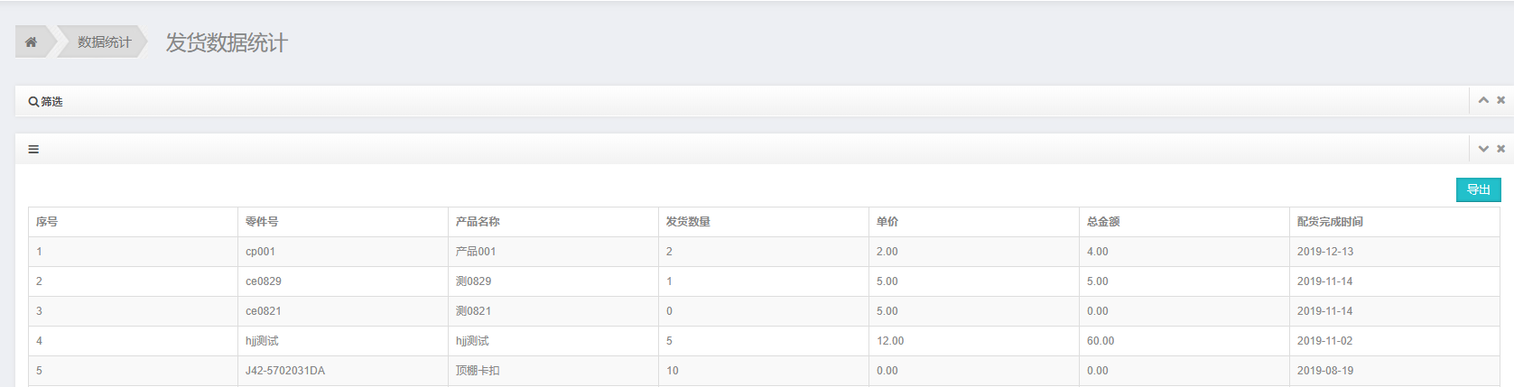Click the 零件号 column header
Viewport: 1514px width, 387px height.
click(262, 222)
